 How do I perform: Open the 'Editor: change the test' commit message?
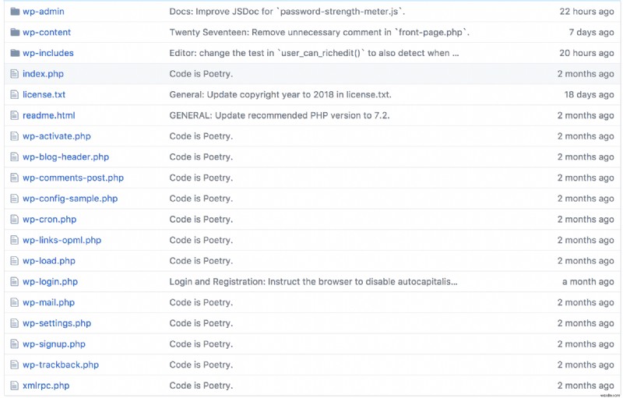tap(314, 53)
